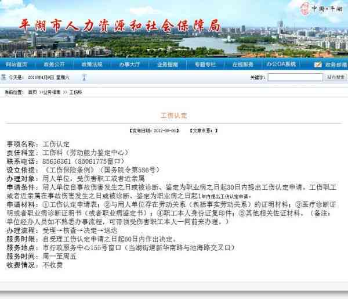The width and height of the screenshot is (348, 299).
Task: Click the 用人单位,受伤害职工或者近亲属 text
Action: pyautogui.click(x=93, y=179)
